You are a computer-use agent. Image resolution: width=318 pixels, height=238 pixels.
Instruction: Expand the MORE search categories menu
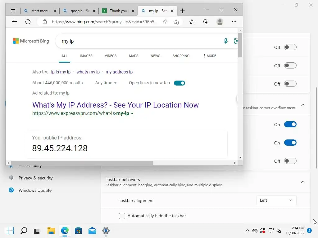tap(210, 56)
